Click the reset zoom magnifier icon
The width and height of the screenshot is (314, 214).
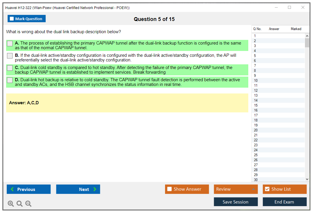click(20, 204)
